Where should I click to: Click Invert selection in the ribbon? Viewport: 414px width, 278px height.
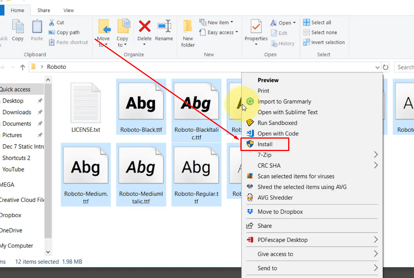click(324, 42)
